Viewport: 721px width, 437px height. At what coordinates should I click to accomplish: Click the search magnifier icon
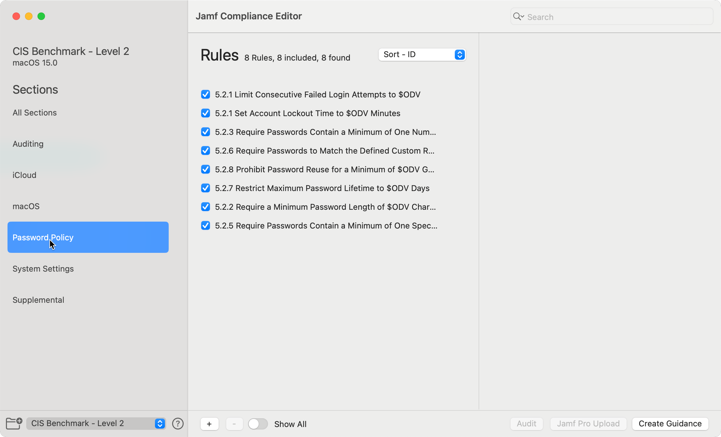coord(517,17)
